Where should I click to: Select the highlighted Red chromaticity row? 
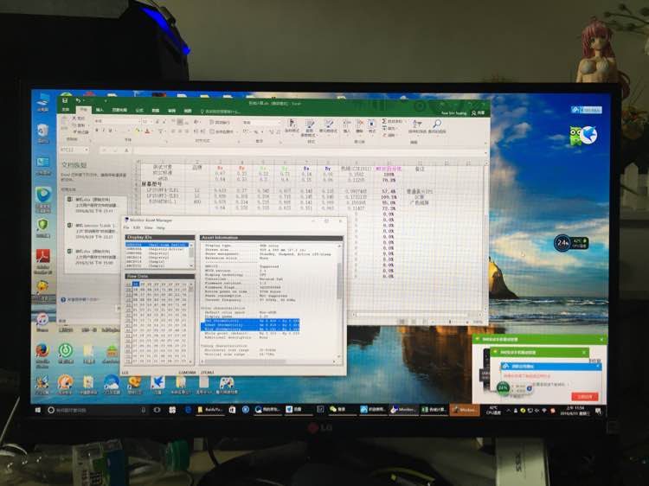(250, 321)
